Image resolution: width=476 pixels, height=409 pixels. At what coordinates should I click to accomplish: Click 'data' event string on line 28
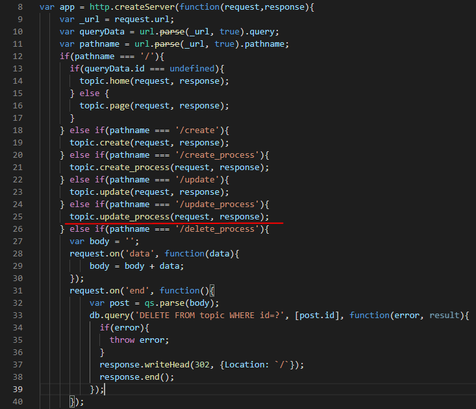click(x=140, y=254)
